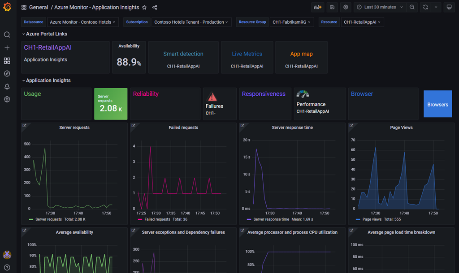Click the user avatar at the bottom left

tap(7, 255)
